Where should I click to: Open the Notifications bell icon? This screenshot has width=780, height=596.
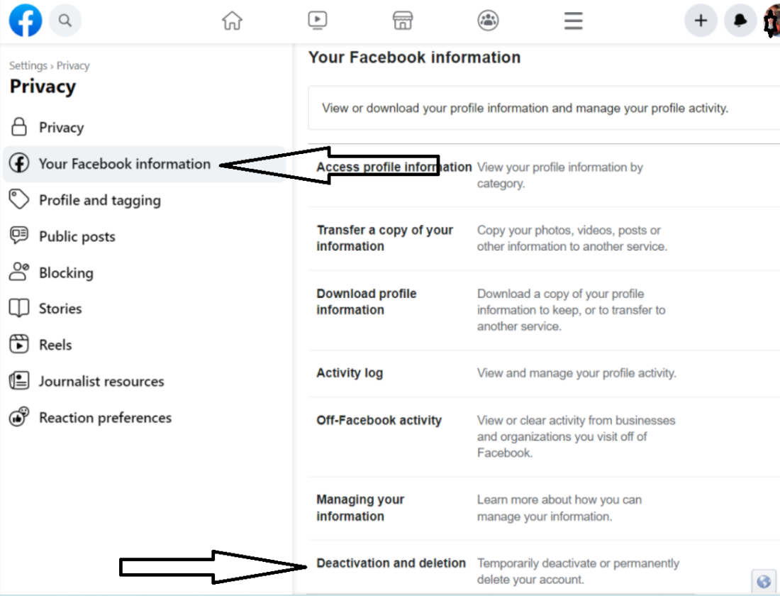[x=740, y=21]
